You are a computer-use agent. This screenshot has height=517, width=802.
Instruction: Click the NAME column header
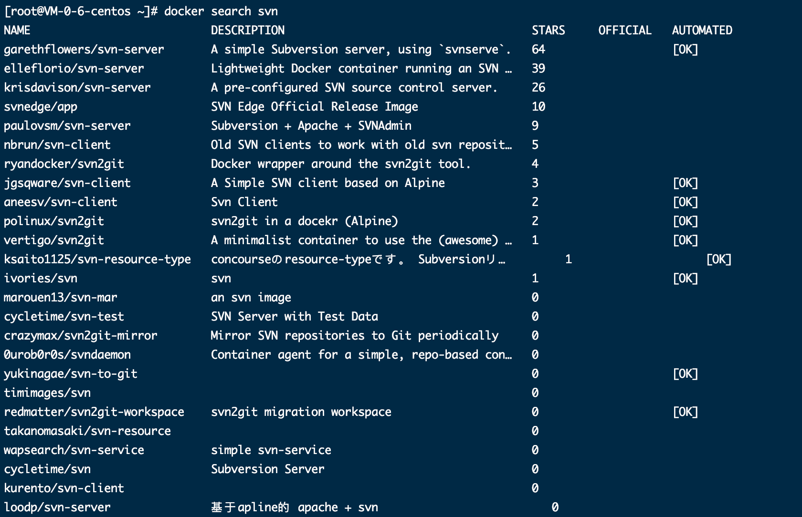click(x=17, y=31)
